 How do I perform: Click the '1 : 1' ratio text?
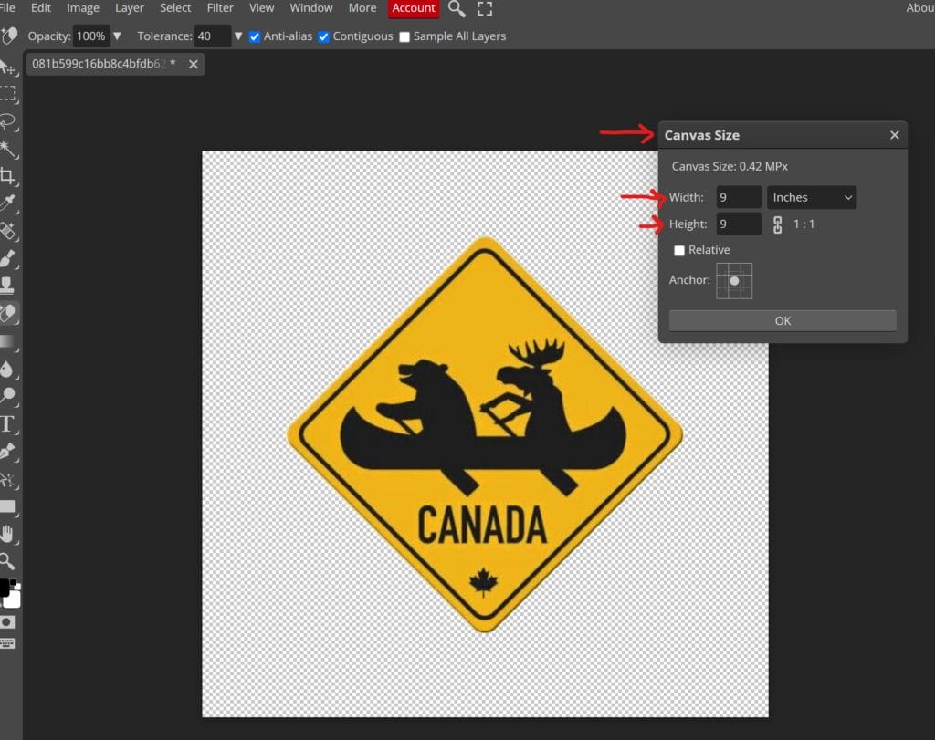(x=804, y=224)
